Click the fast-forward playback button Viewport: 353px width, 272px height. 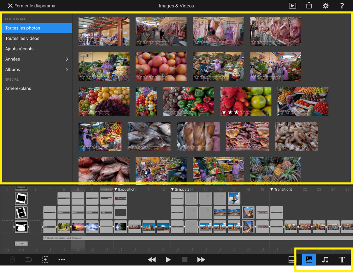pyautogui.click(x=201, y=260)
